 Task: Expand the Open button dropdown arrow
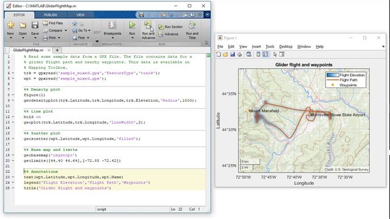tap(23, 38)
